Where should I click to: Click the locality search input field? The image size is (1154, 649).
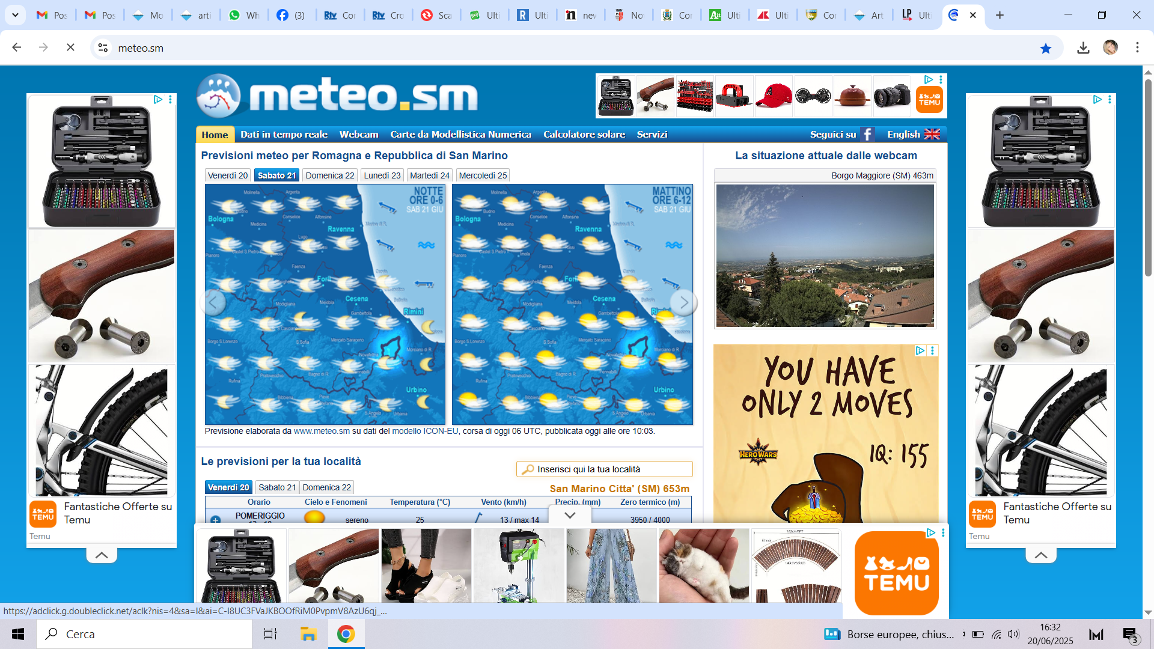pos(605,469)
